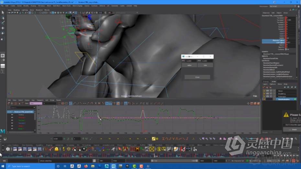Click Details button in Please Save popup
Screen dimensions: 301x169
coord(293,130)
